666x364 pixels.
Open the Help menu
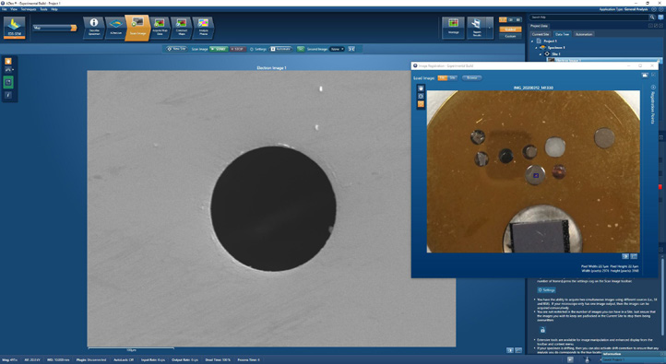click(54, 9)
